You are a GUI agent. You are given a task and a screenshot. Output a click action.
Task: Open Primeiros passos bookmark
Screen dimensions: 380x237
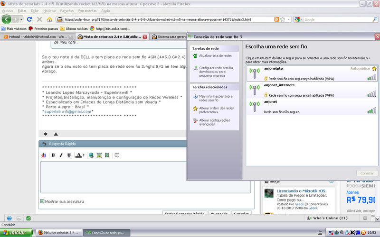tap(43, 28)
